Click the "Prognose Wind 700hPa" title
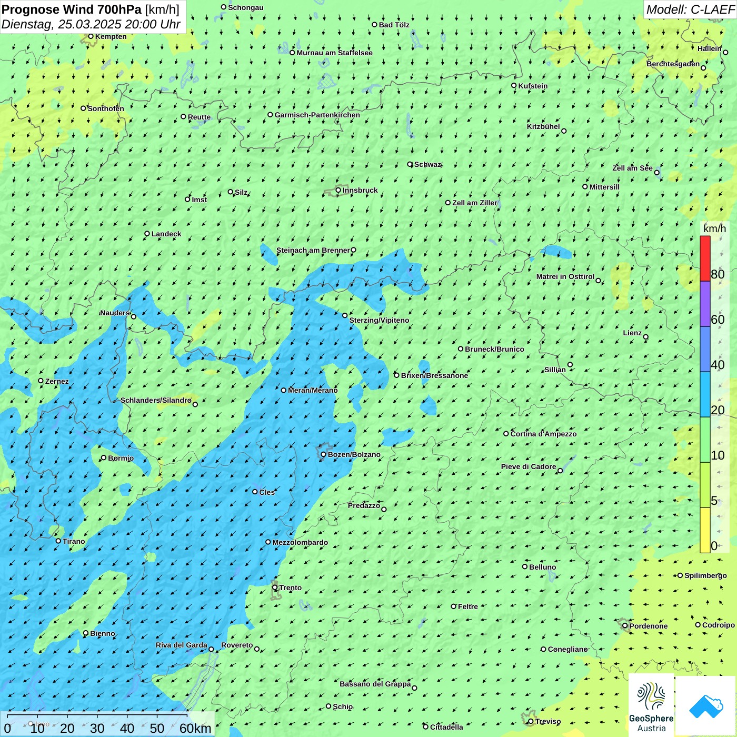 point(72,9)
